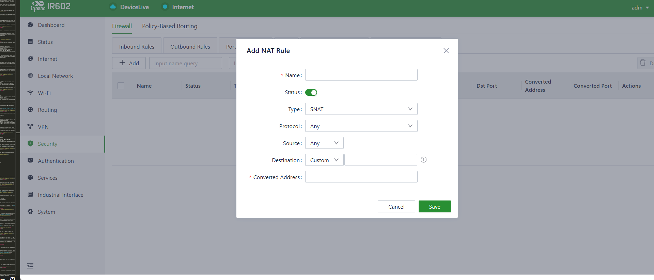Expand the Destination Custom dropdown

324,160
